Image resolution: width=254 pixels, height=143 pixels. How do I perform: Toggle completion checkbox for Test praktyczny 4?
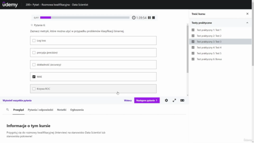click(x=193, y=48)
